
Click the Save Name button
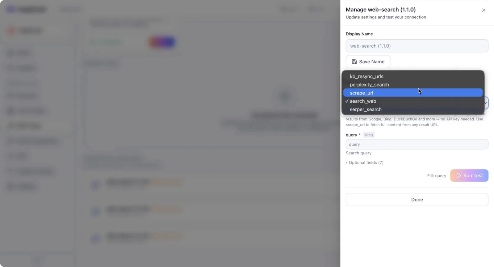tap(368, 61)
